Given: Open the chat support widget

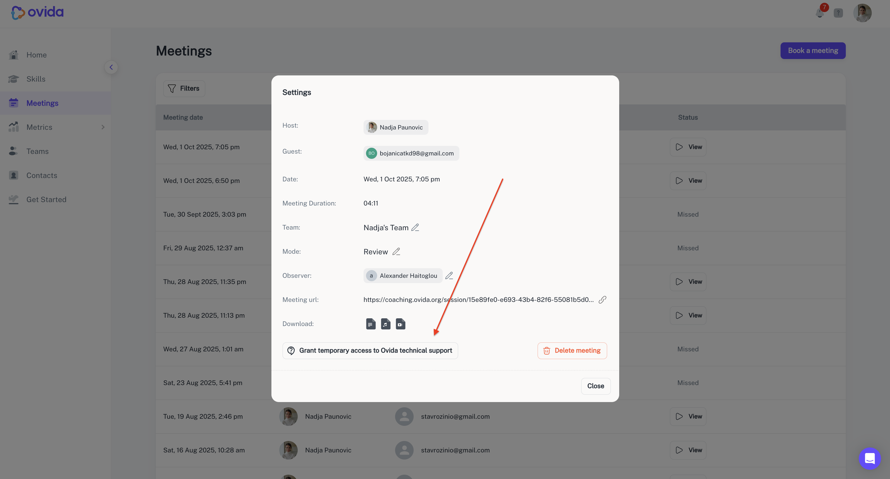Looking at the screenshot, I should click(869, 459).
